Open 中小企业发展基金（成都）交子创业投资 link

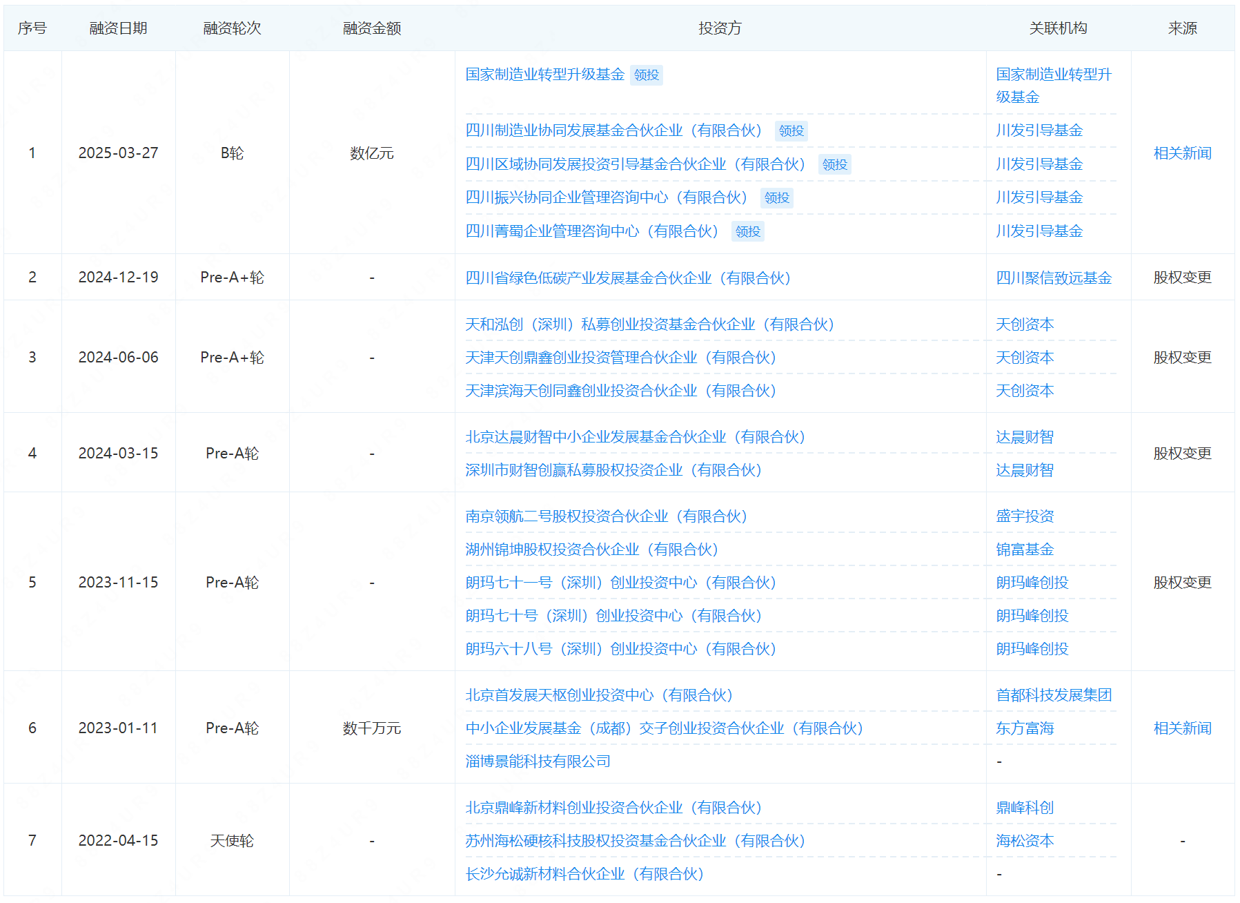click(665, 728)
